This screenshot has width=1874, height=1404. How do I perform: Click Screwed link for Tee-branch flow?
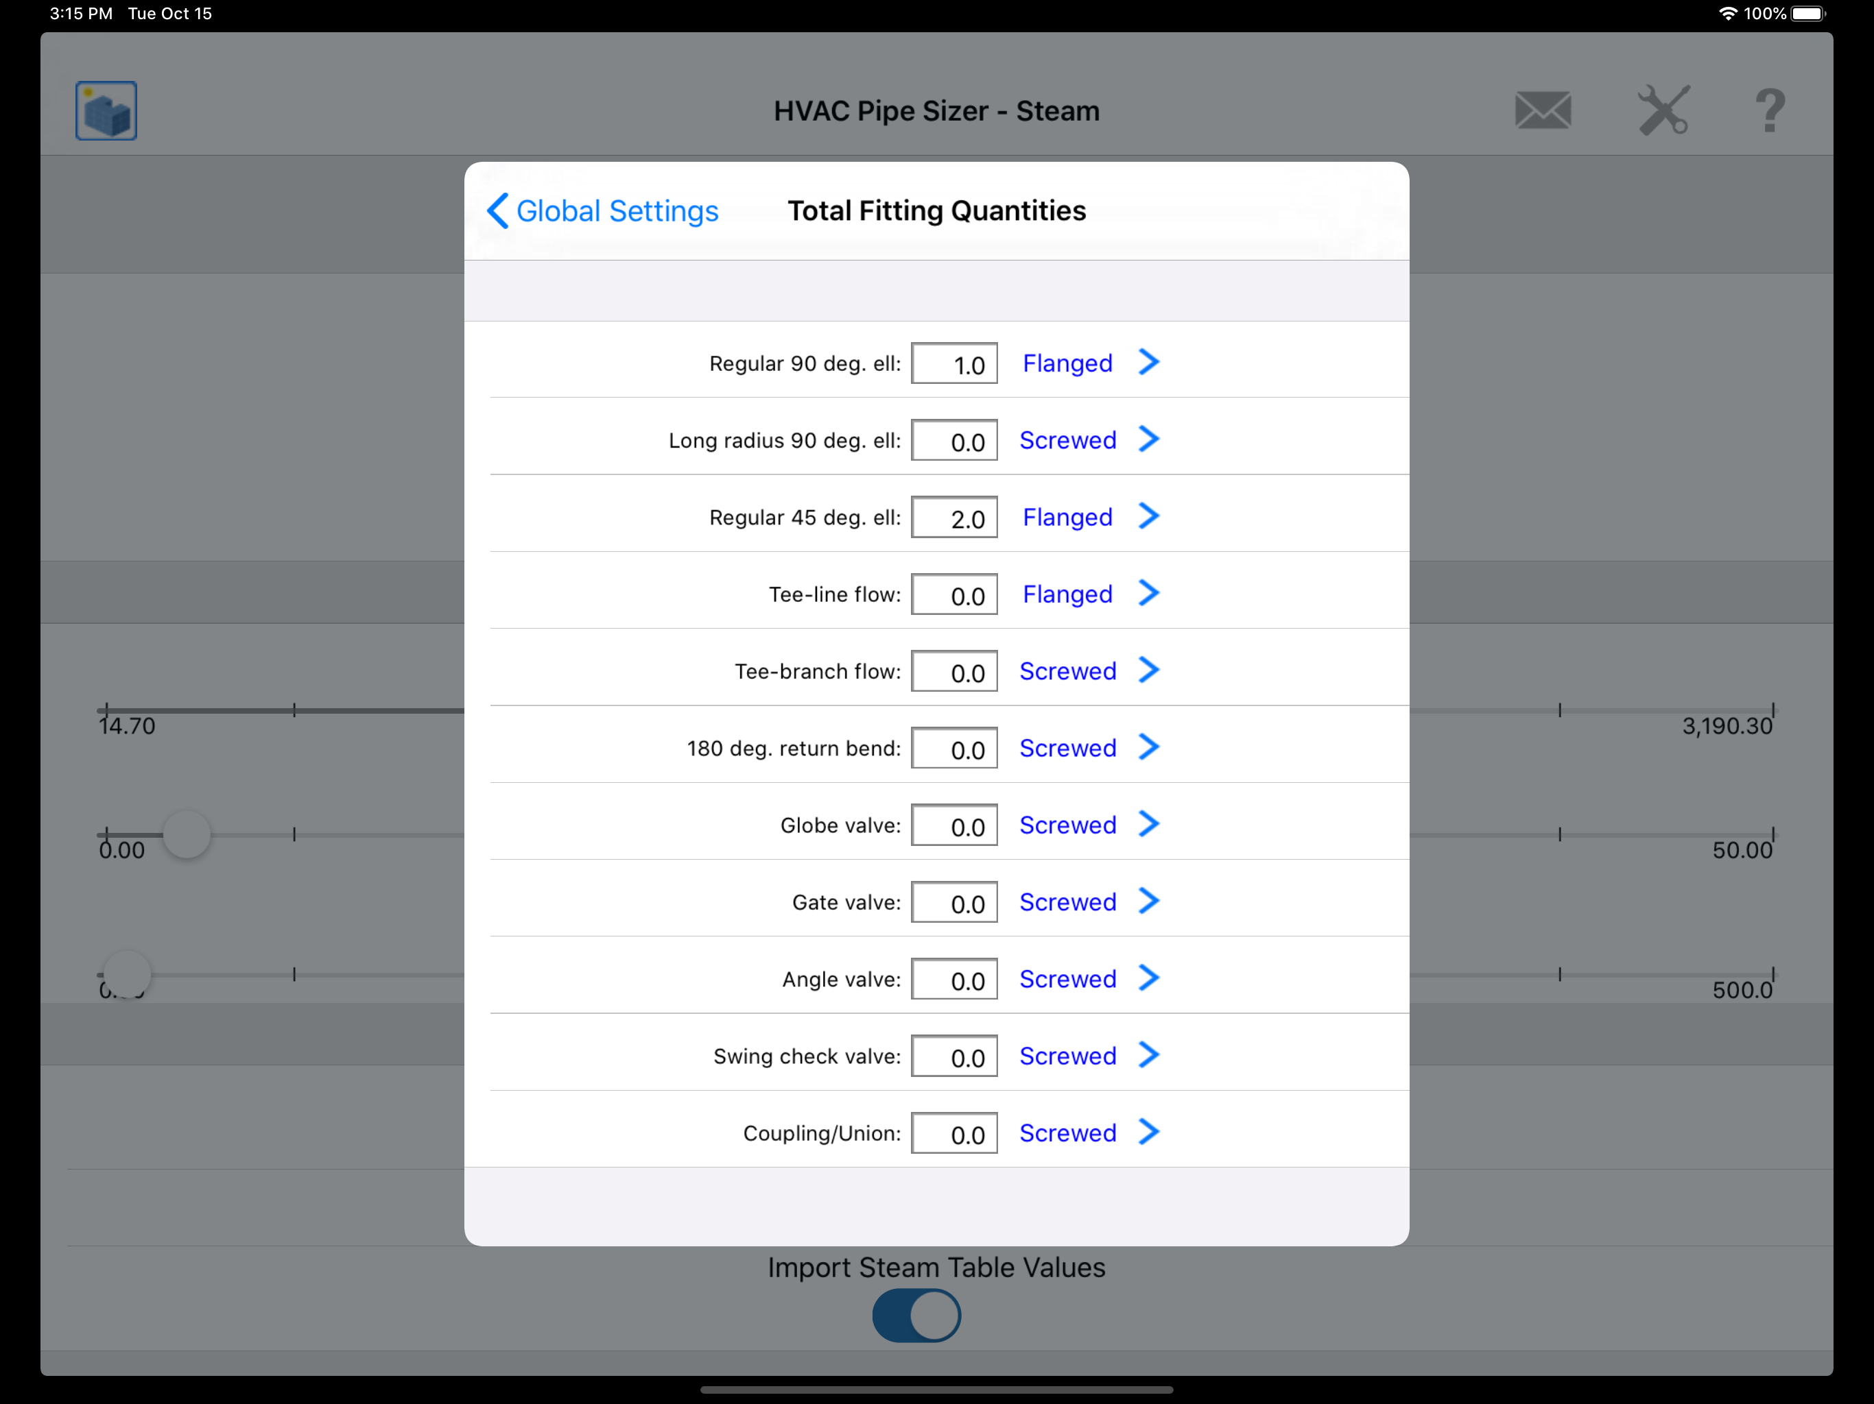pyautogui.click(x=1067, y=672)
